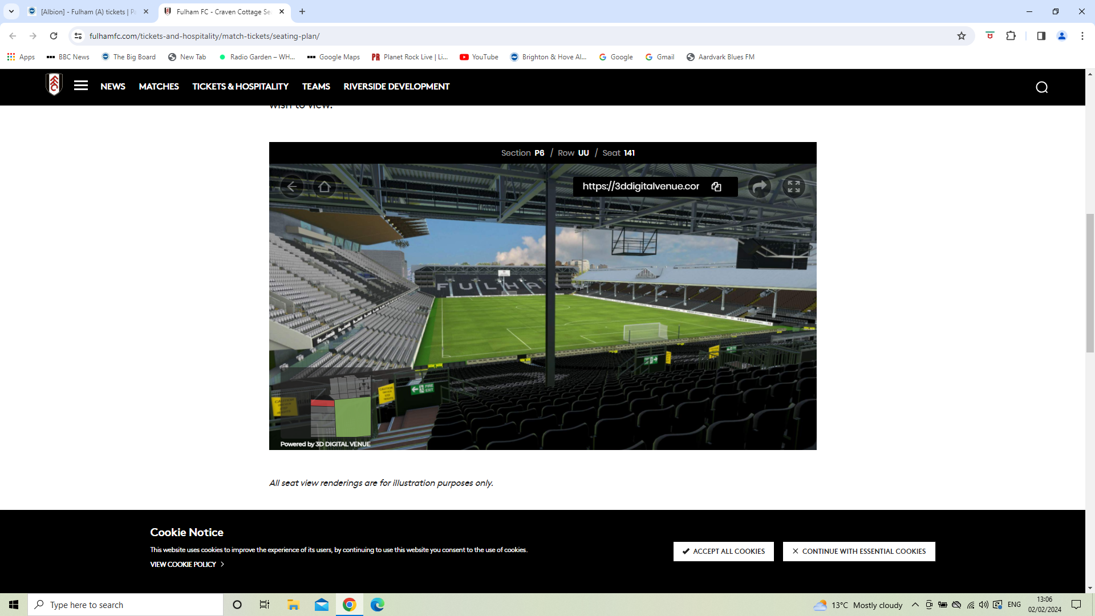Viewport: 1095px width, 616px height.
Task: Open the MATCHES menu
Action: [x=159, y=87]
